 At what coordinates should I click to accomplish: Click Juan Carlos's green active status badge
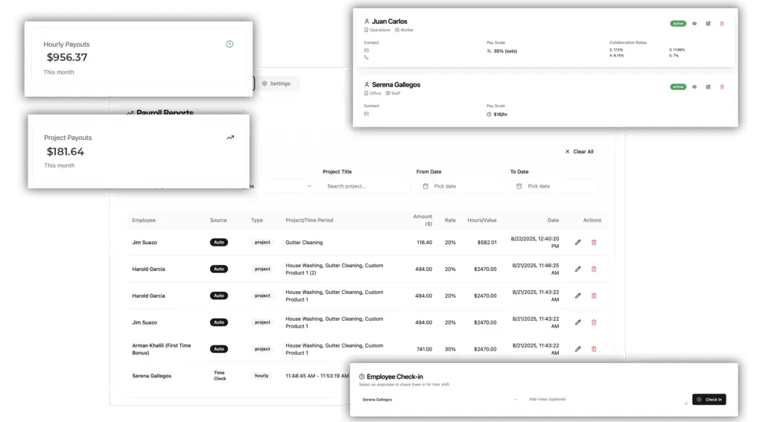(x=677, y=24)
